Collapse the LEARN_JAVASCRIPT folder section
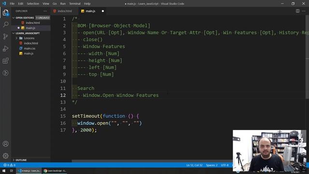Image resolution: width=309 pixels, height=174 pixels. [28, 33]
